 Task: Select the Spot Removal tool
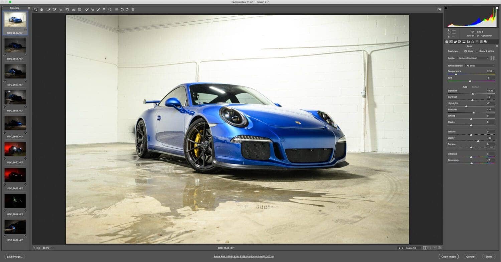coord(87,10)
